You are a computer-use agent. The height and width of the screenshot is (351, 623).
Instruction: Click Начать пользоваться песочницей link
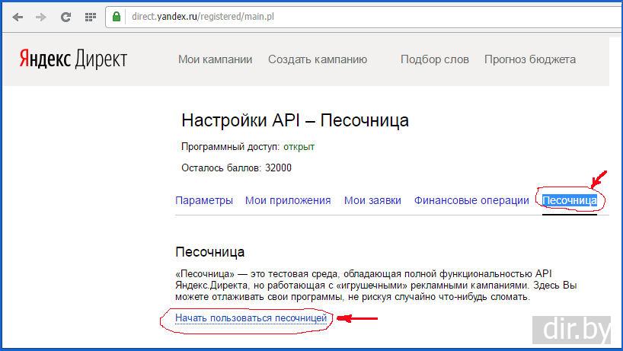[x=251, y=318]
